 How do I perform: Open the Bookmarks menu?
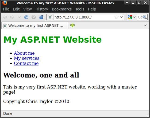click(61, 9)
